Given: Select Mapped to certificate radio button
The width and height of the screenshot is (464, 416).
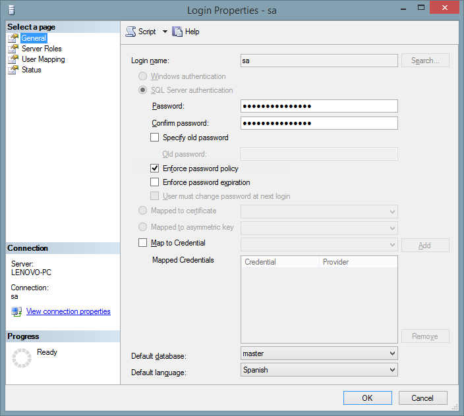Looking at the screenshot, I should point(142,211).
